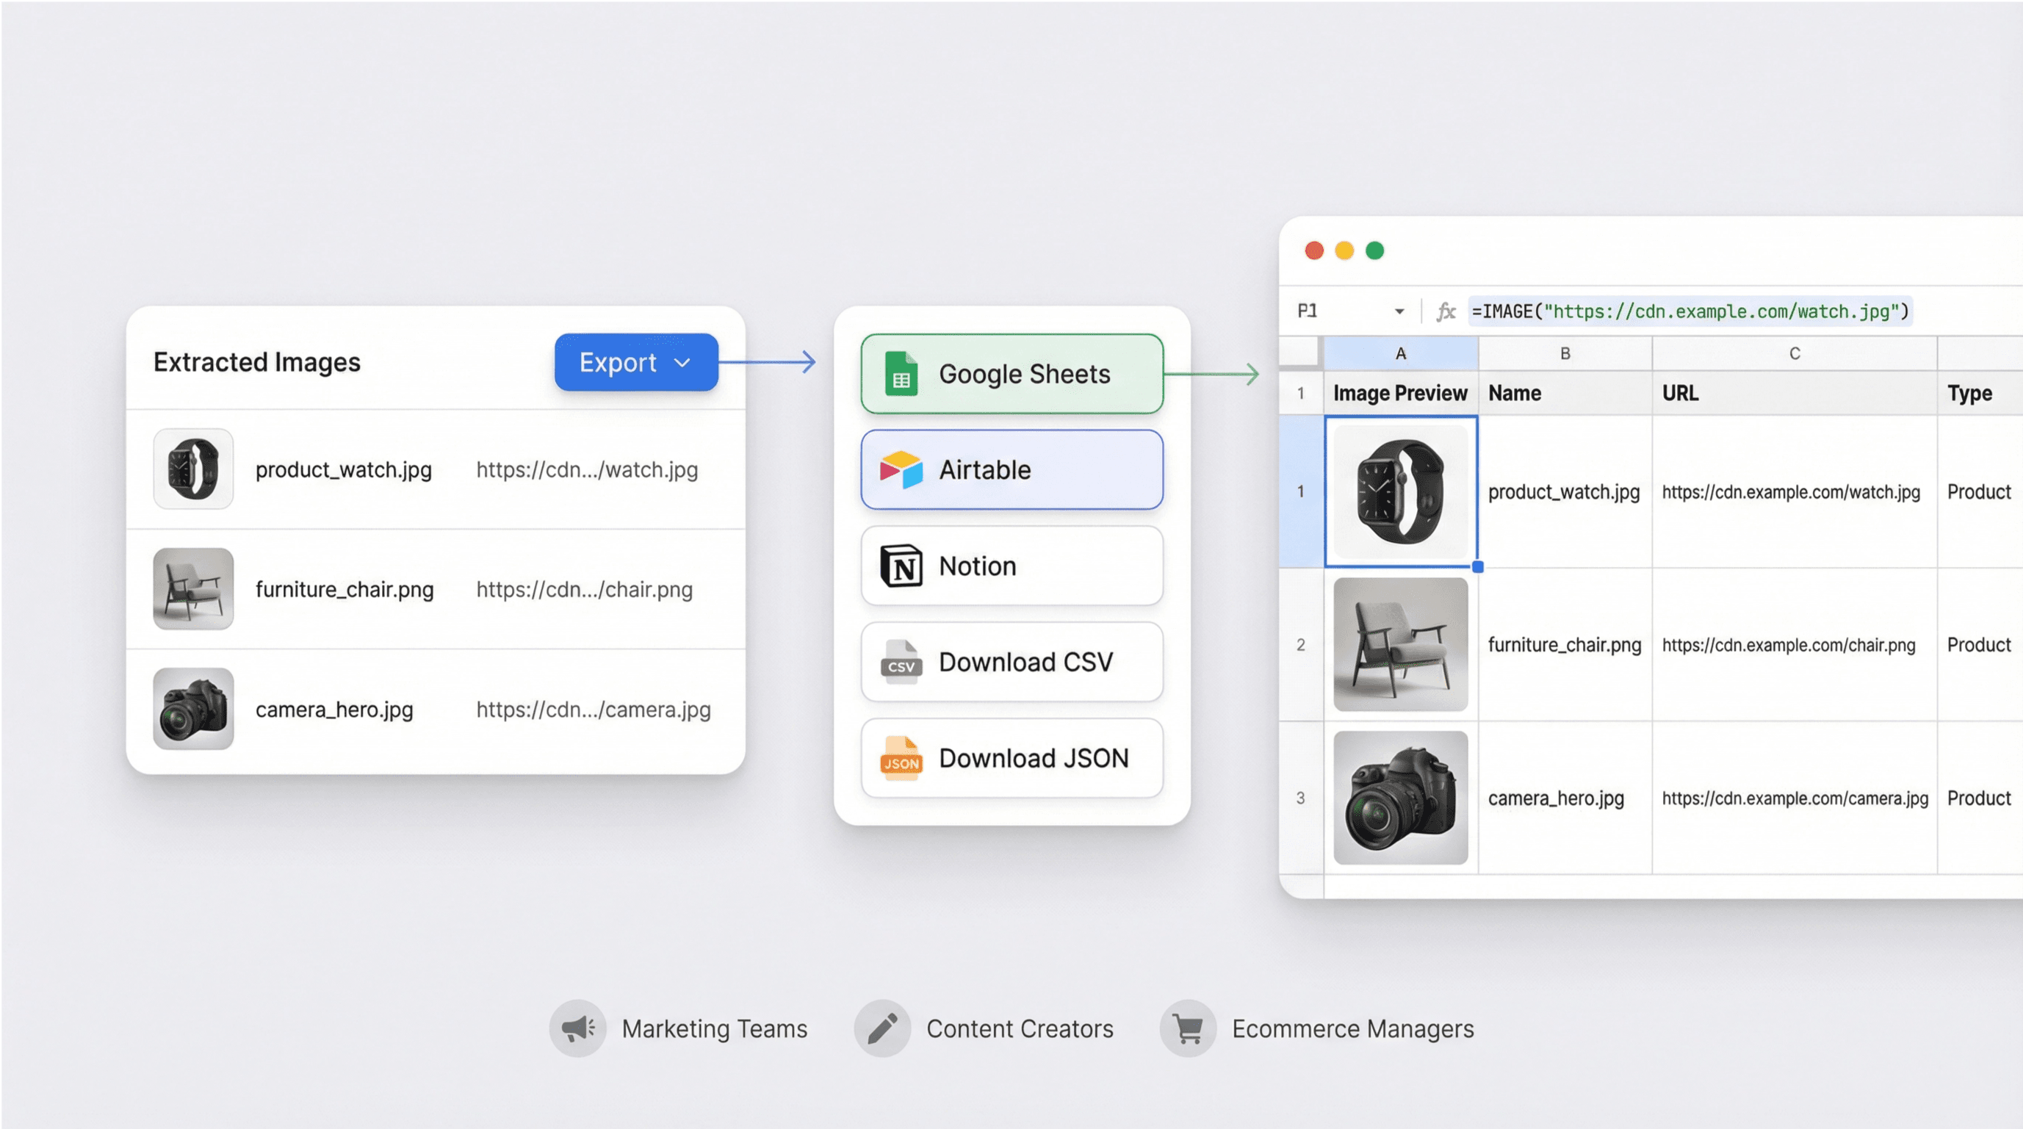Image resolution: width=2023 pixels, height=1129 pixels.
Task: Choose the Download JSON option
Action: [x=1012, y=759]
